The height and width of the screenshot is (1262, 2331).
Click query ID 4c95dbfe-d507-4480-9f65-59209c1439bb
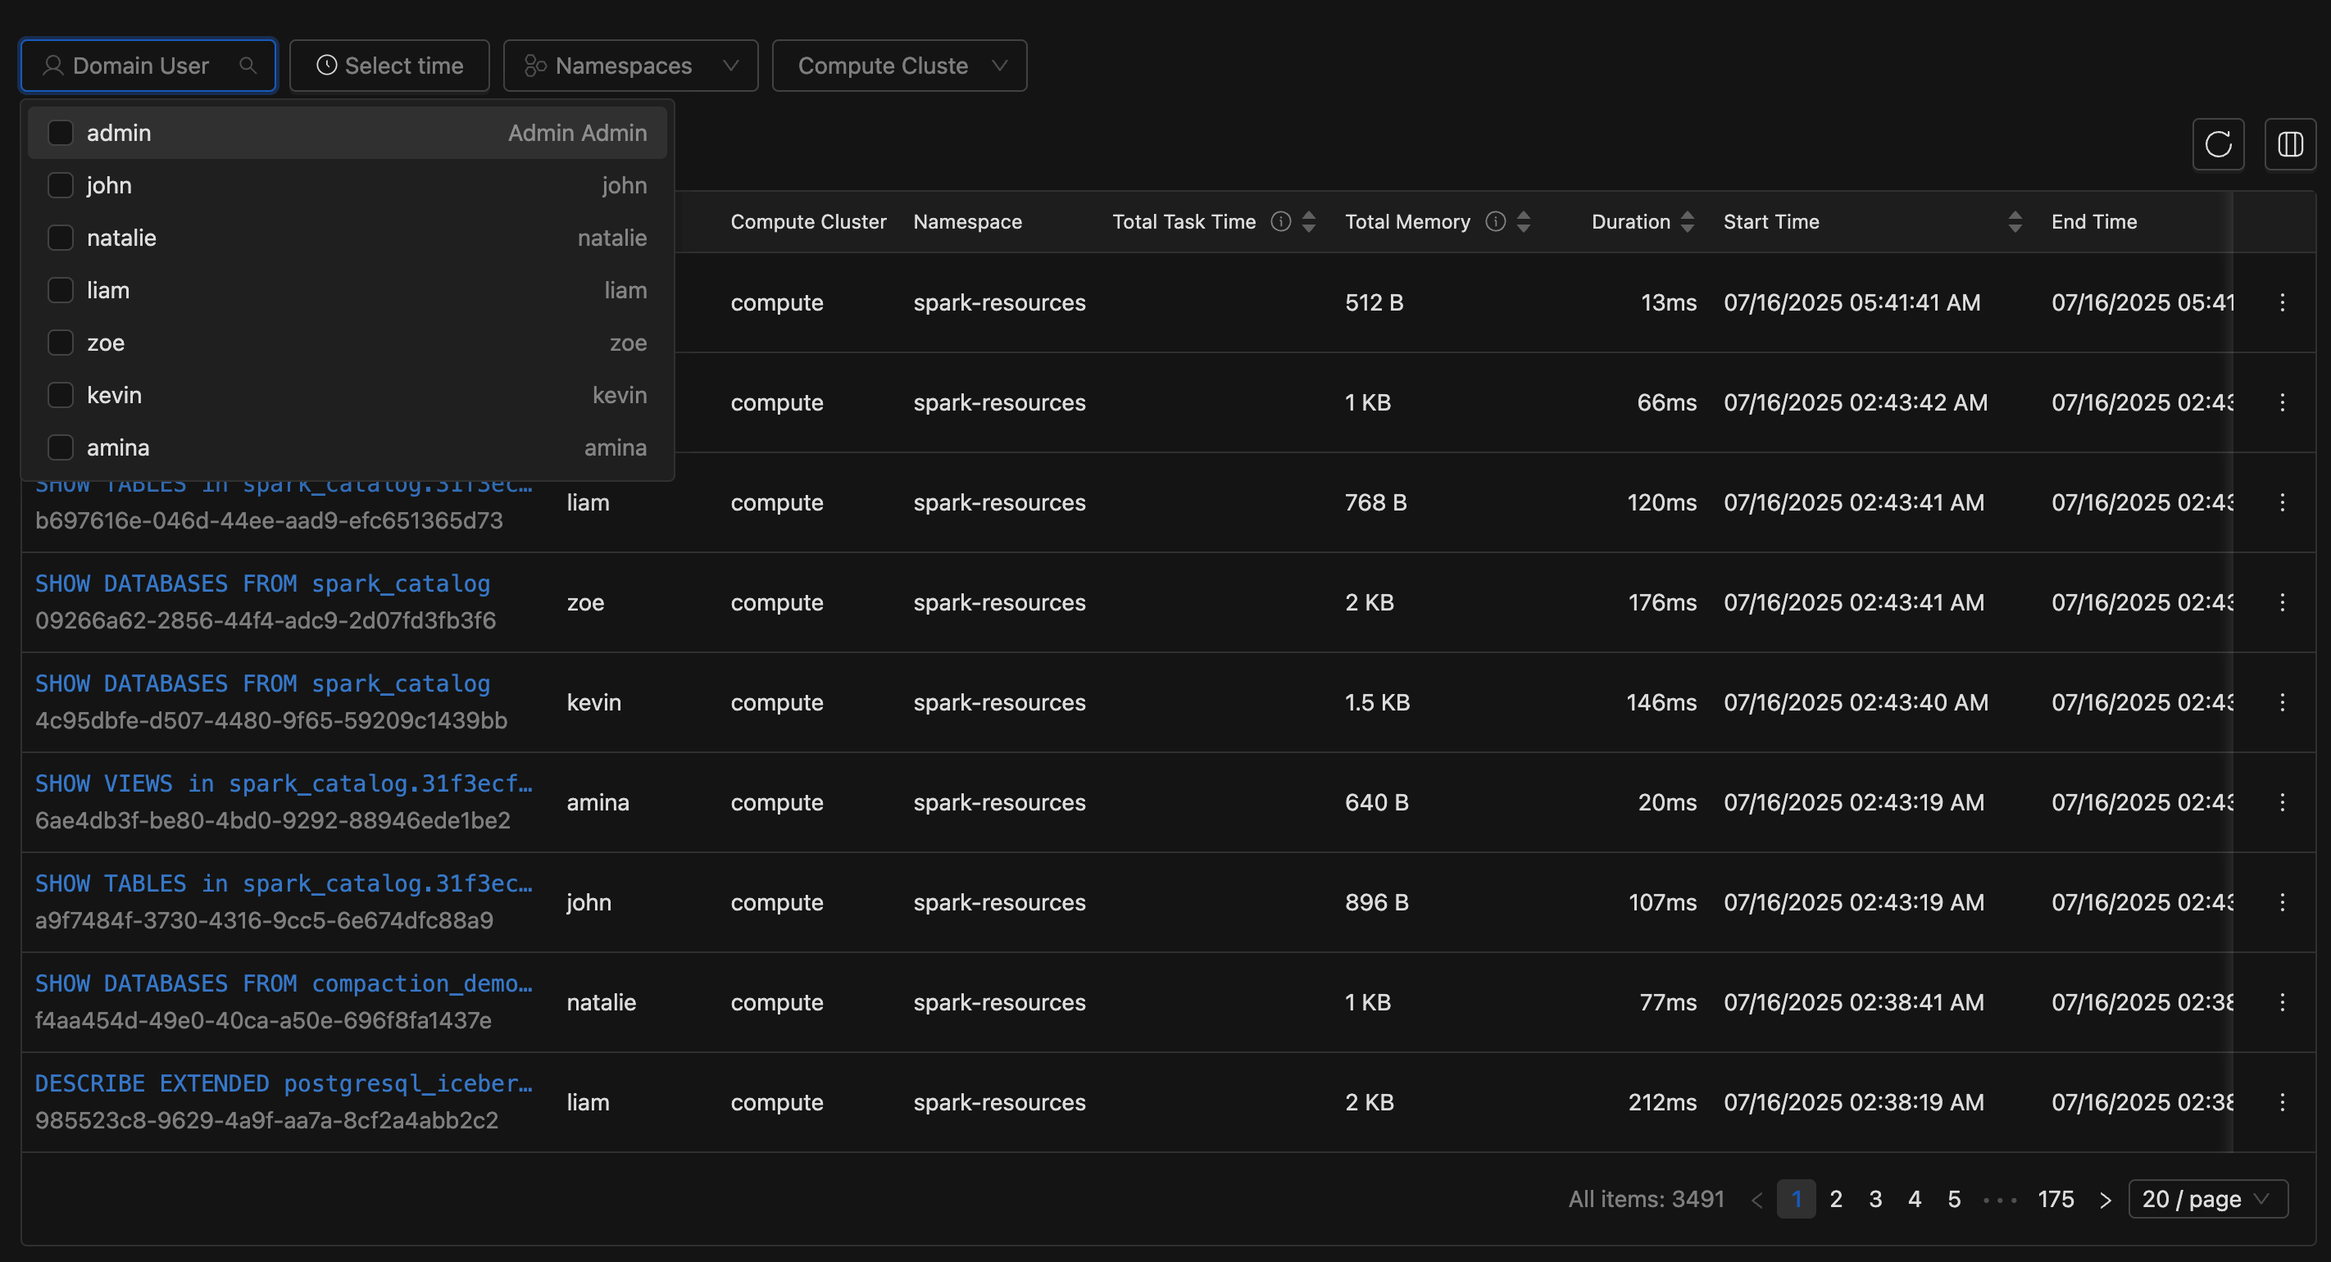tap(270, 721)
